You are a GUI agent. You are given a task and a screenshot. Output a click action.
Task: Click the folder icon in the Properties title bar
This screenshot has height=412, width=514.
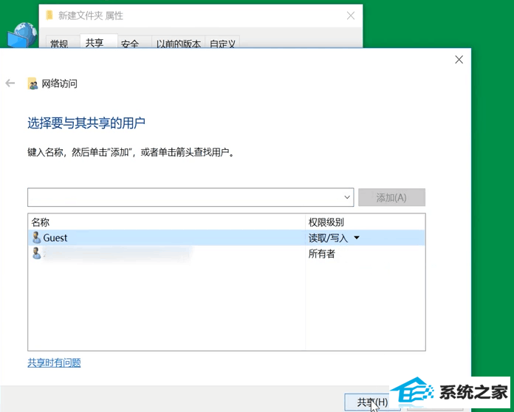pos(49,15)
